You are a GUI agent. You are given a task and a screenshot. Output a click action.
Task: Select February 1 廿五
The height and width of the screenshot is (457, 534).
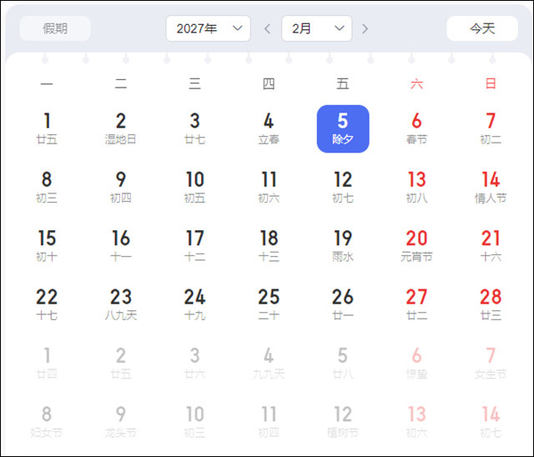(47, 129)
